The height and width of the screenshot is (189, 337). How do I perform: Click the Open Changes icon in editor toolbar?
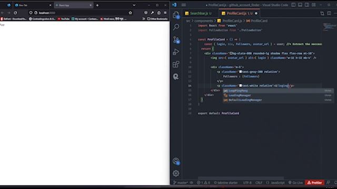click(322, 13)
